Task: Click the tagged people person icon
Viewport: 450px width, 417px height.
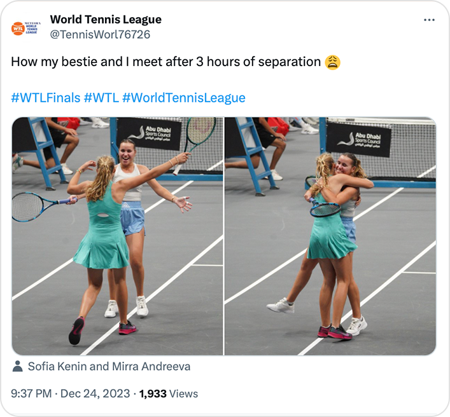Action: pyautogui.click(x=18, y=366)
